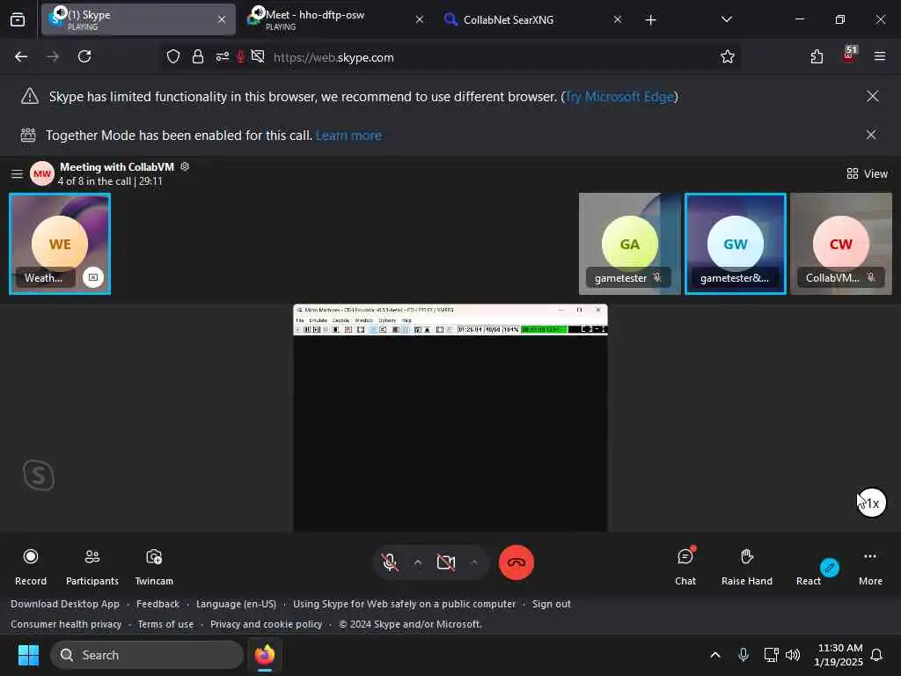
Task: Click the Firefox taskbar icon
Action: coord(265,655)
